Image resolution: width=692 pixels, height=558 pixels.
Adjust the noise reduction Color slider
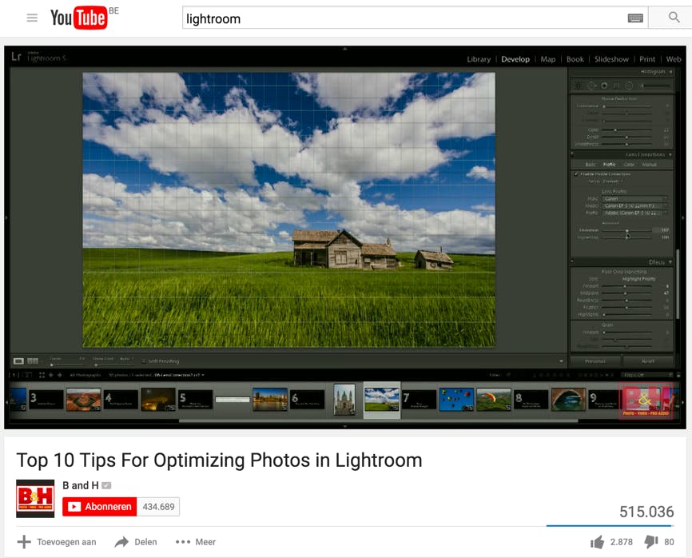coord(626,130)
